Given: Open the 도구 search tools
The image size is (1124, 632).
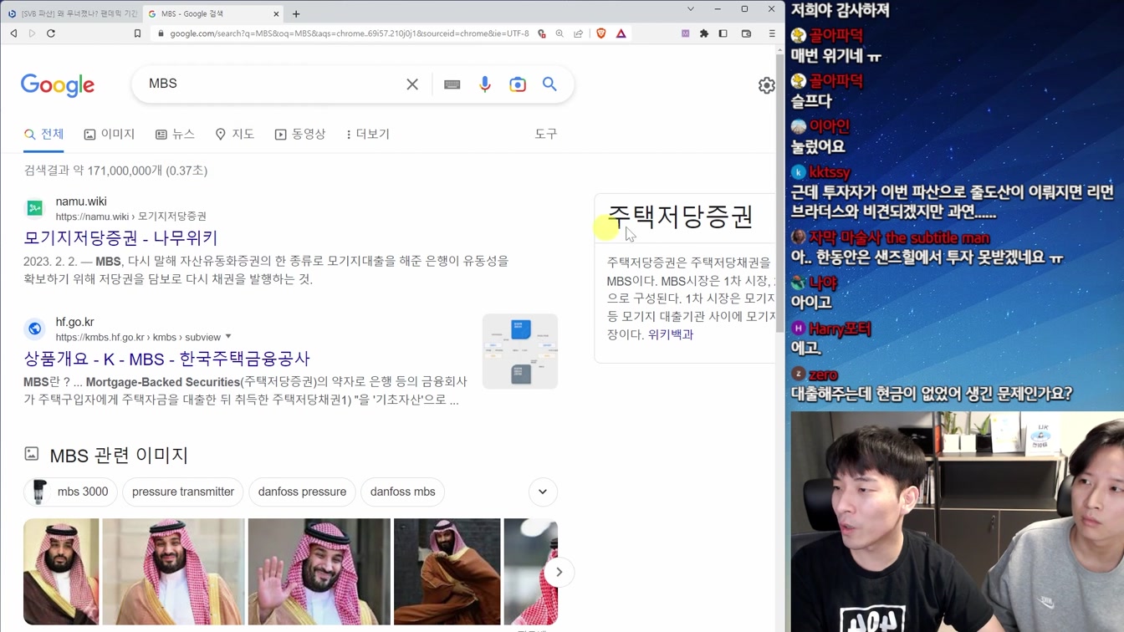Looking at the screenshot, I should coord(546,134).
